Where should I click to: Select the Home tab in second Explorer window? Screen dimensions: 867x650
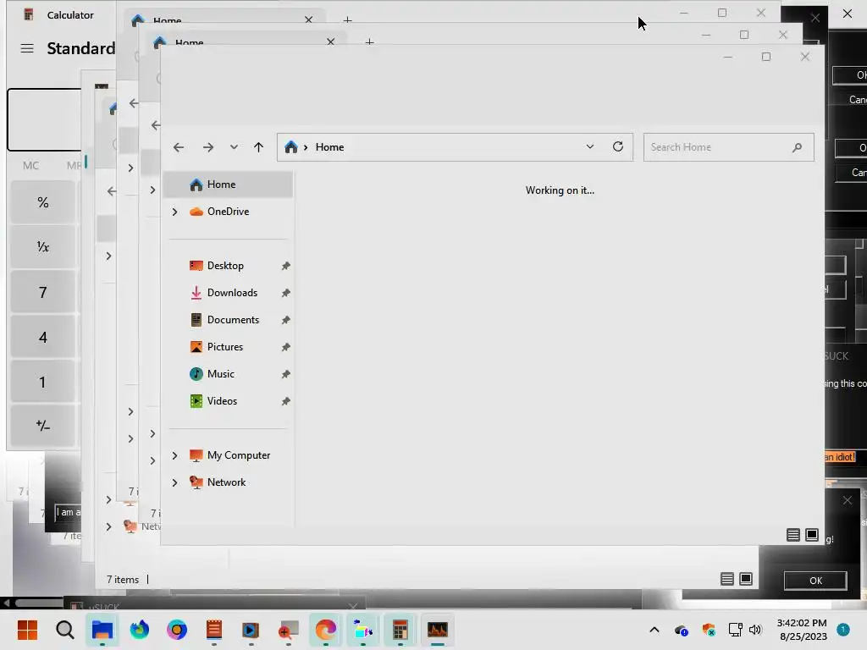pos(189,42)
